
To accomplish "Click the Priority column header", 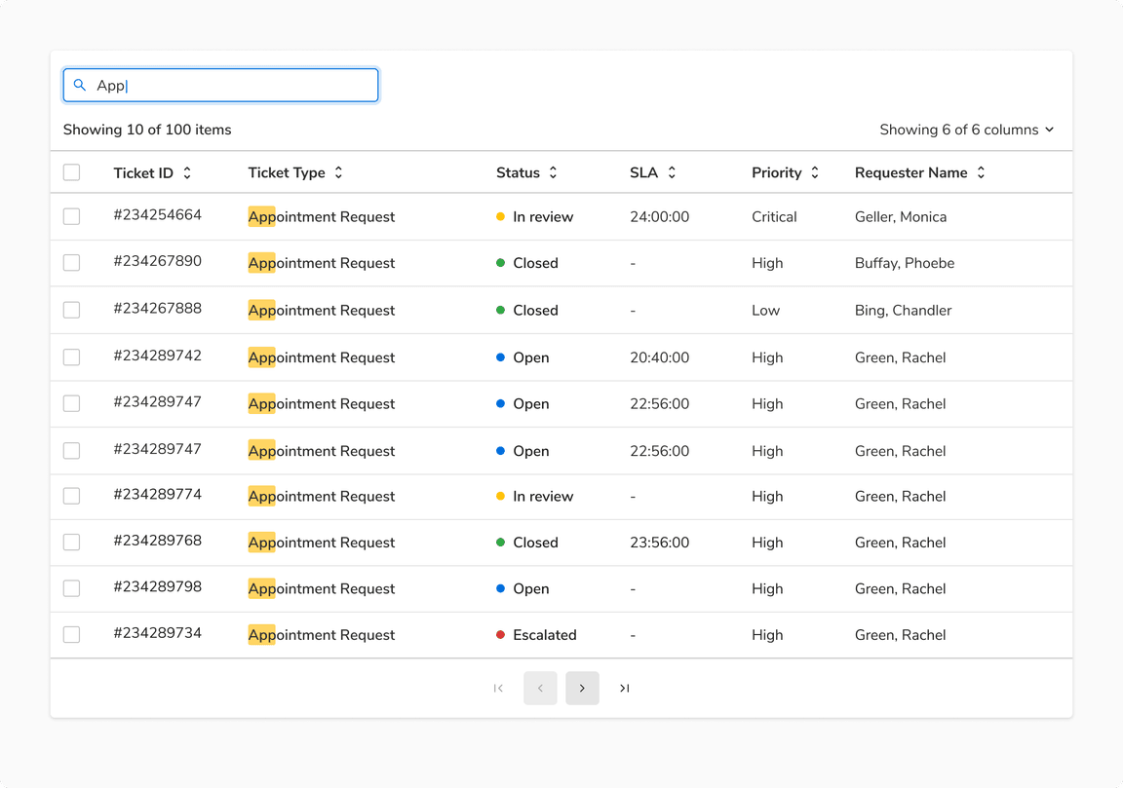I will [x=776, y=172].
